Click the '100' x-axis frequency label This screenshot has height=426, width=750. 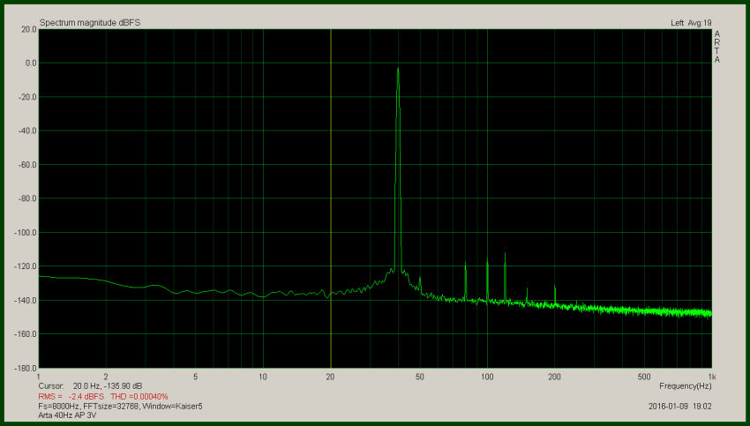pos(487,377)
